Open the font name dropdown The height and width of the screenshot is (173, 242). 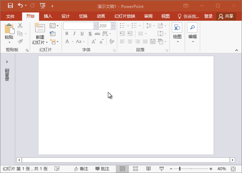coord(95,26)
